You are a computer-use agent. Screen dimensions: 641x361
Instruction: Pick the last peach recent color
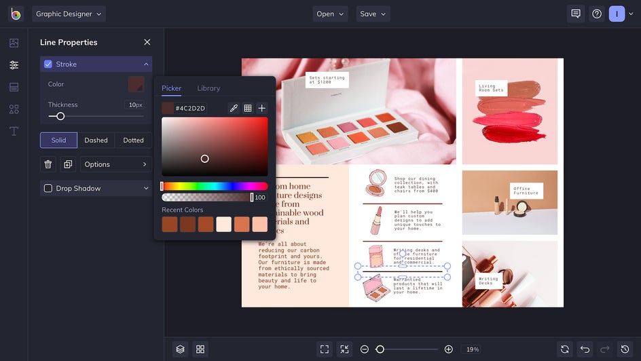(x=259, y=224)
